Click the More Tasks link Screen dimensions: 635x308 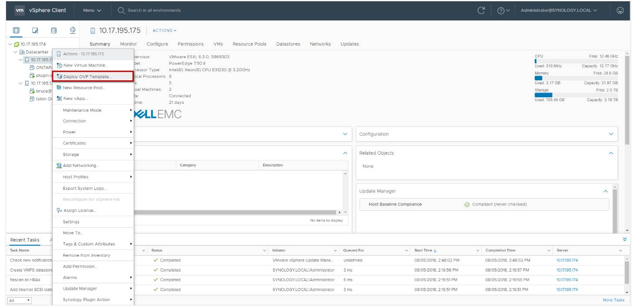(613, 300)
